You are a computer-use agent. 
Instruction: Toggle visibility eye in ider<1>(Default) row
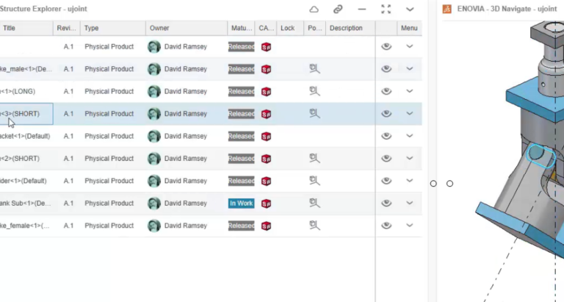coord(386,181)
